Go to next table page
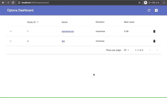Viewport: 167px width, 98px height. pos(157,50)
